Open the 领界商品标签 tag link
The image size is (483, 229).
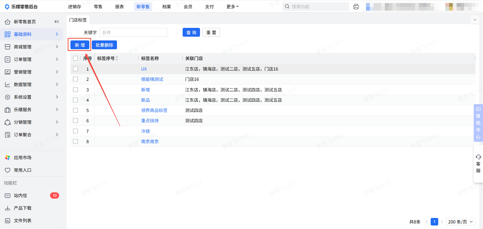tap(154, 110)
